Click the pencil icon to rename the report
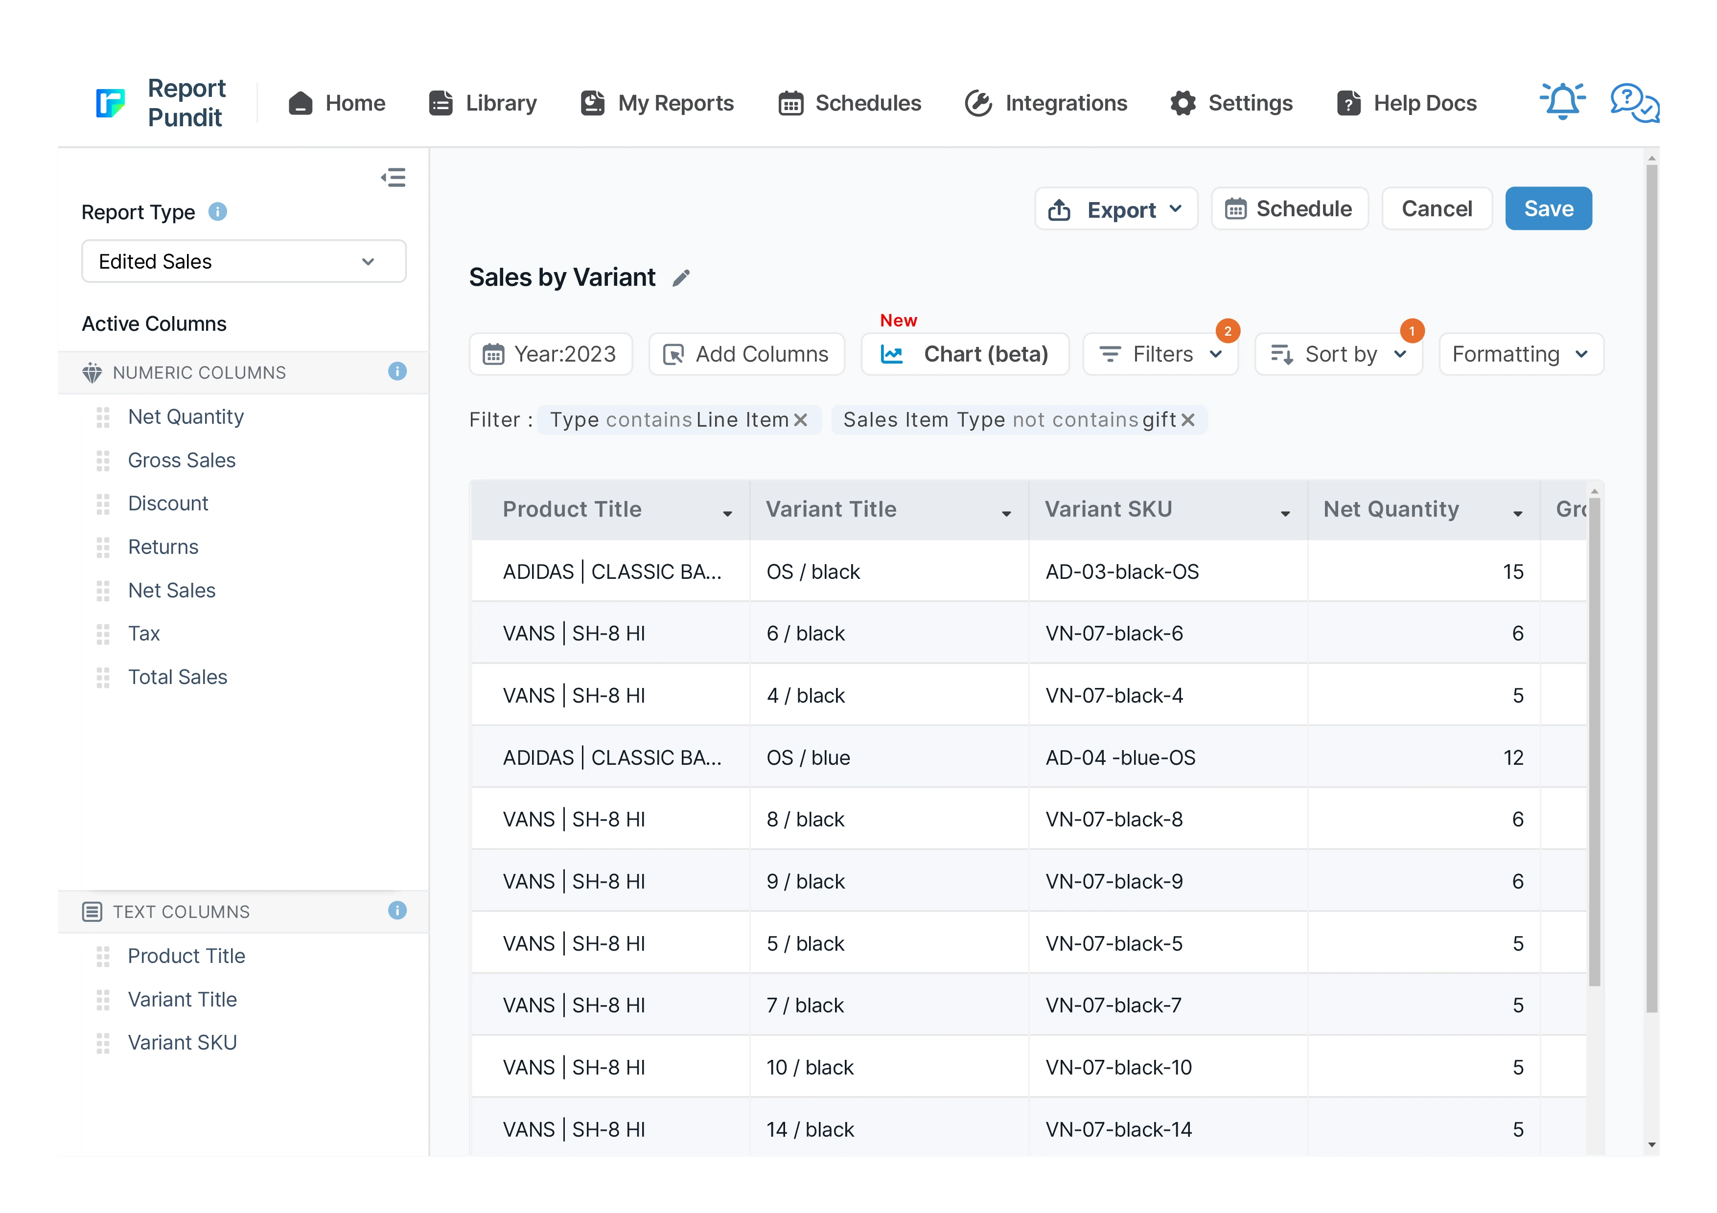Viewport: 1717px width, 1213px height. [680, 278]
